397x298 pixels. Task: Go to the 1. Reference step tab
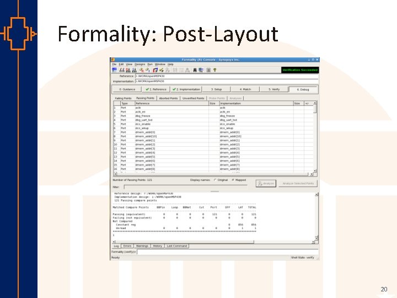pos(156,89)
